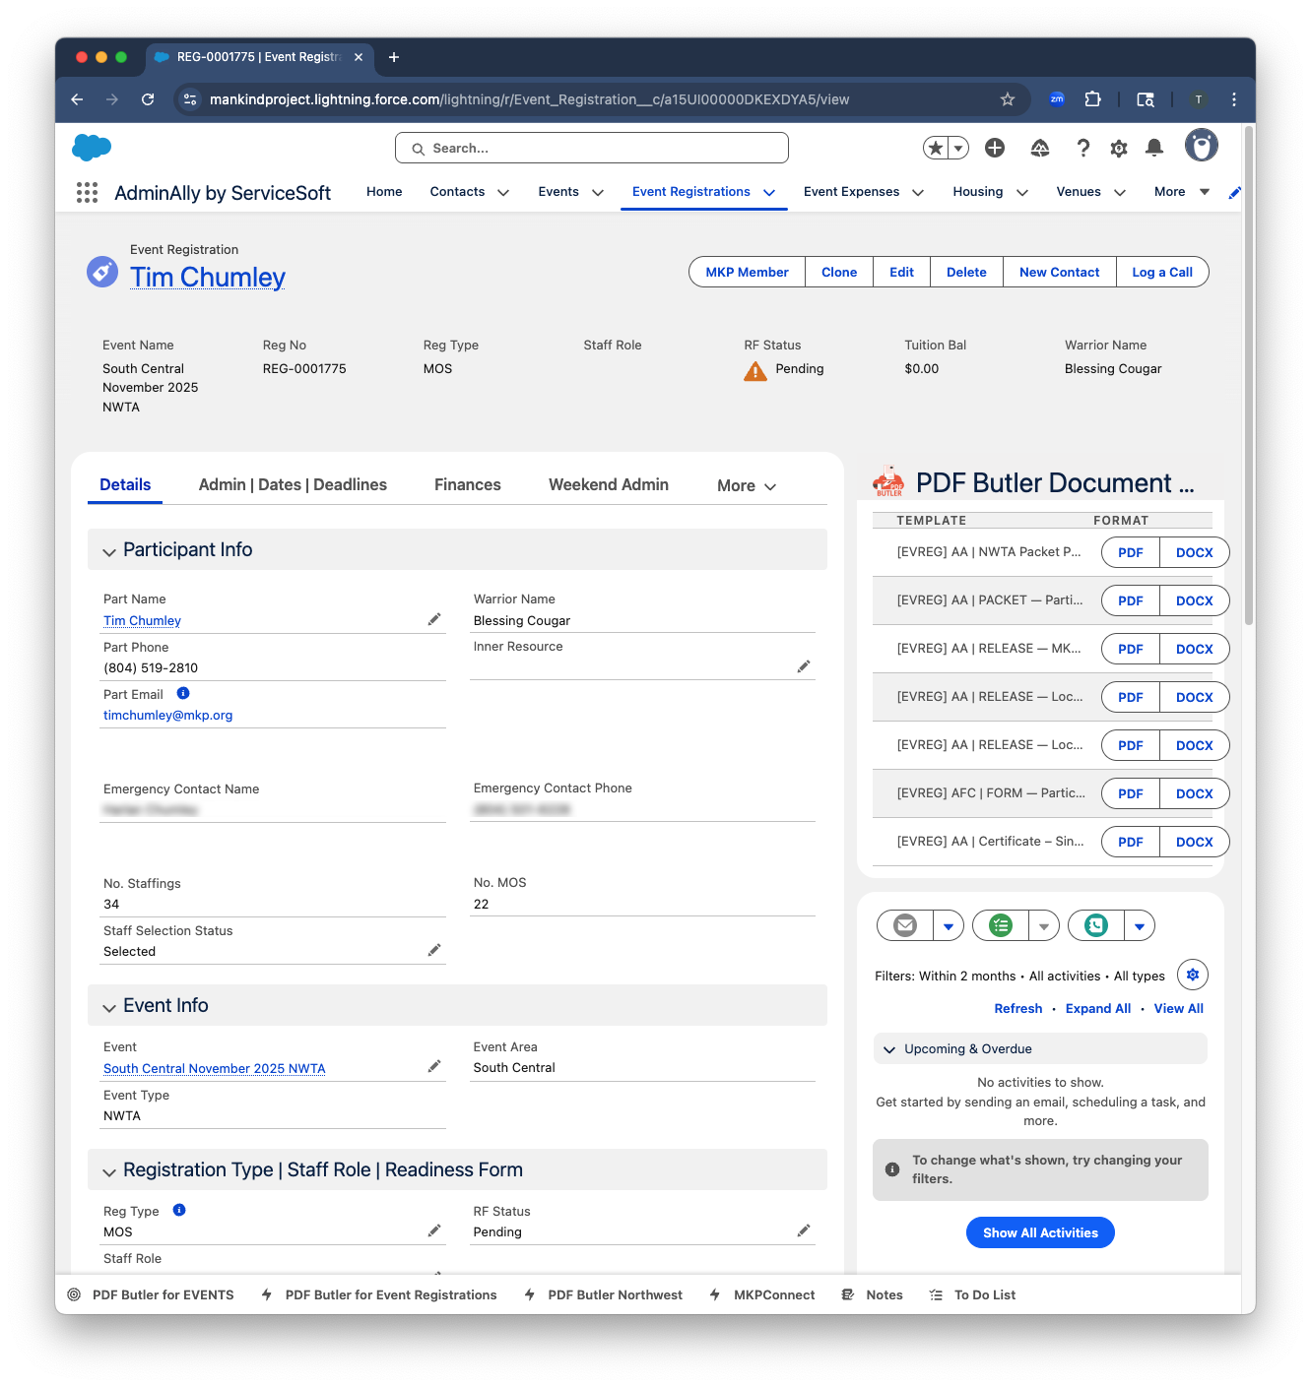Select the Details tab
This screenshot has width=1311, height=1387.
[x=125, y=484]
